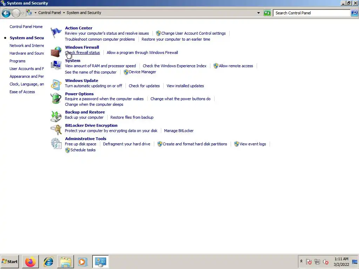The image size is (359, 269).
Task: Open View event logs link
Action: [x=252, y=144]
